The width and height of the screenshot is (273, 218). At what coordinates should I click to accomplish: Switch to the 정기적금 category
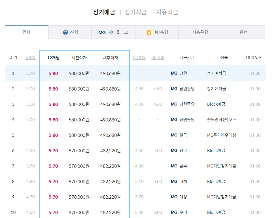coord(136,12)
